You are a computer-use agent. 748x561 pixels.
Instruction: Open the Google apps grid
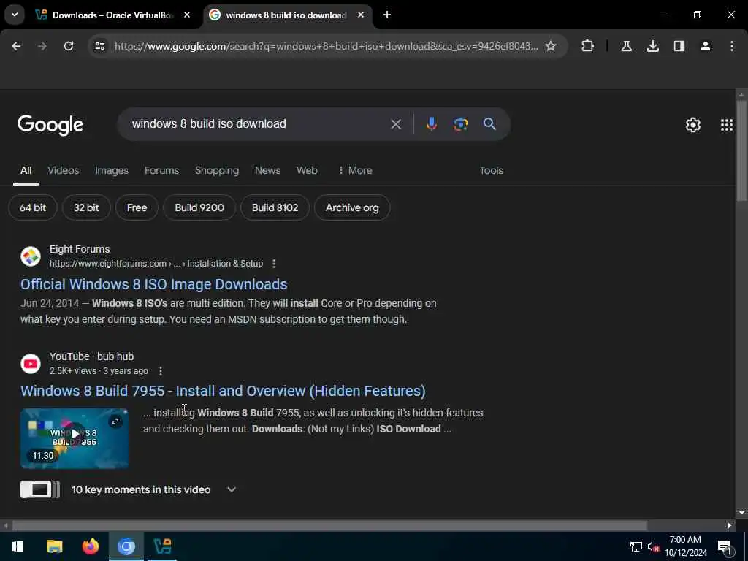(726, 125)
